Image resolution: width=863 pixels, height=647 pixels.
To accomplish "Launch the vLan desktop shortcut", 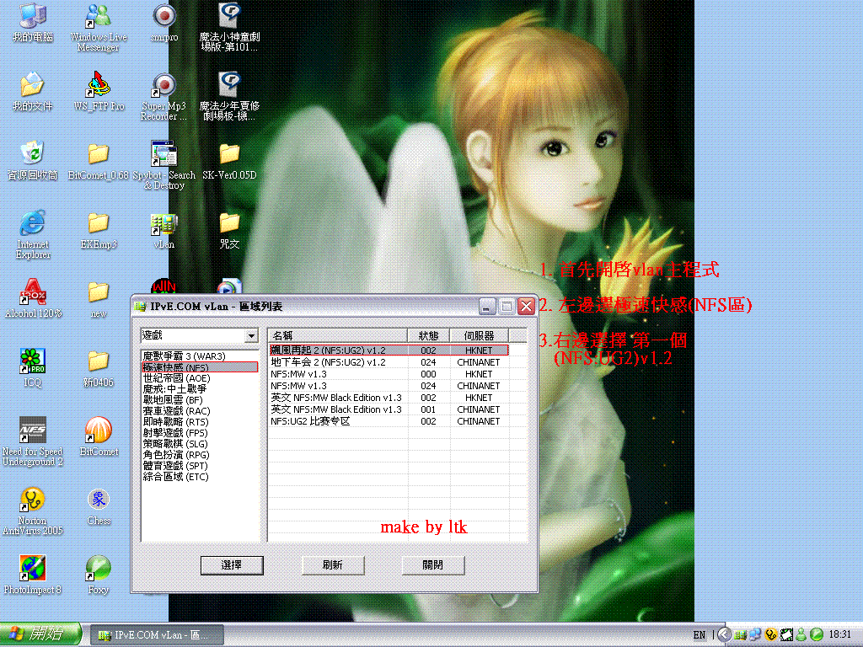I will [163, 226].
